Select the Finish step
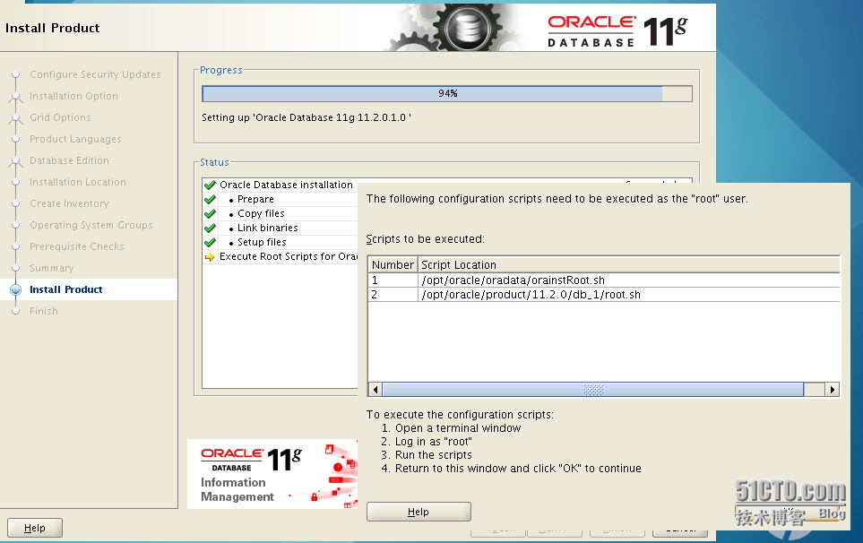 [44, 311]
